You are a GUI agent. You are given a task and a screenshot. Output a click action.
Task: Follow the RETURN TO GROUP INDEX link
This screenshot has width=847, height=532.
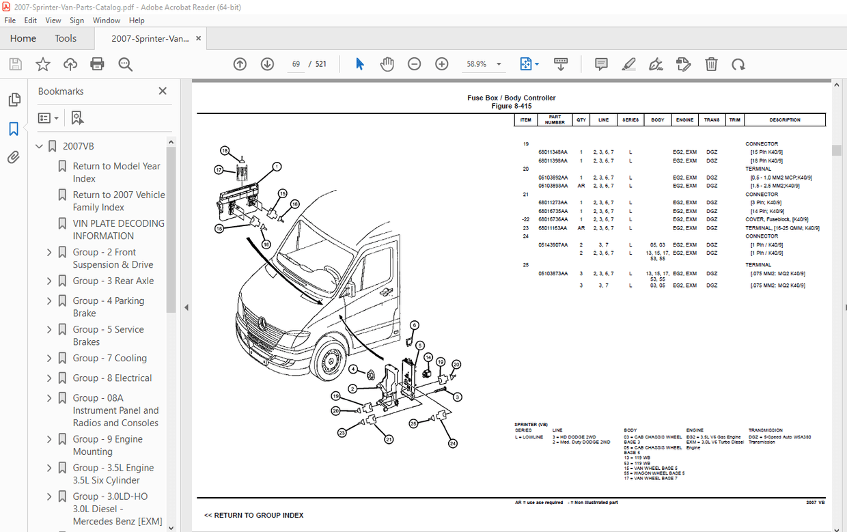[x=253, y=515]
